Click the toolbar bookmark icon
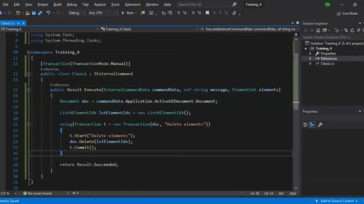Viewport: 364px width, 204px height. point(207,13)
